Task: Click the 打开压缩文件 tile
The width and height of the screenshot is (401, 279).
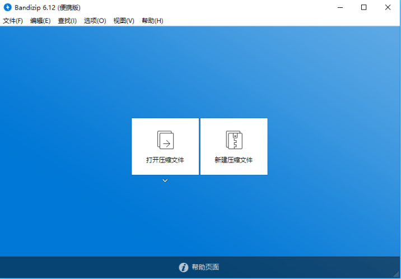Action: 165,147
